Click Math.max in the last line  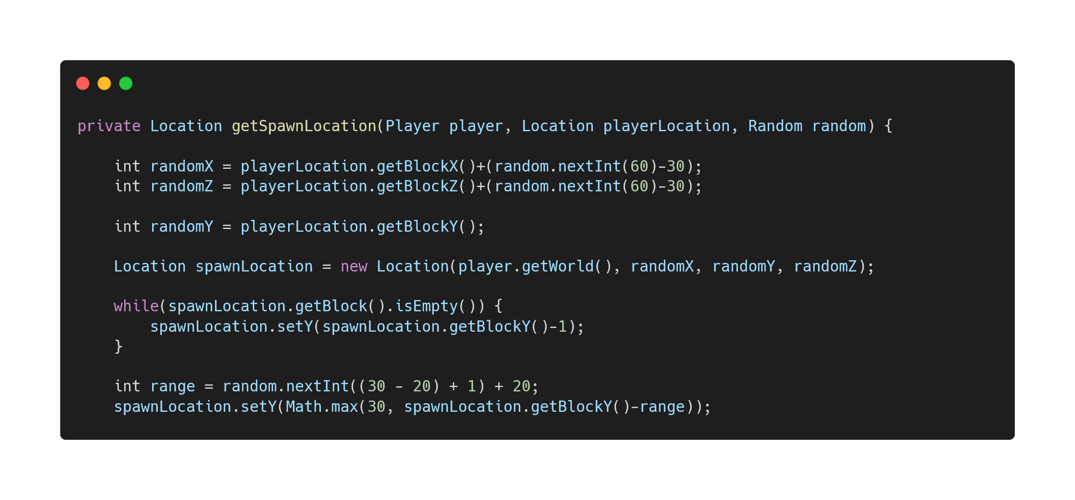(322, 407)
